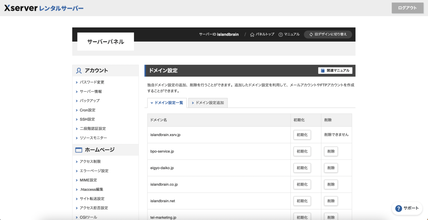Click the 旧デザインに切り替え button
This screenshot has width=428, height=220.
pyautogui.click(x=328, y=34)
